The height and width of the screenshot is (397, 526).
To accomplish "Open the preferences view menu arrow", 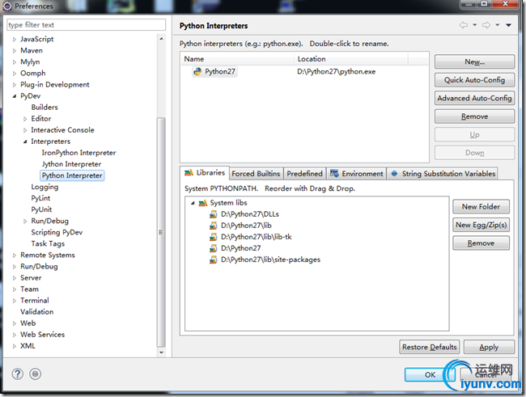I will coord(508,25).
